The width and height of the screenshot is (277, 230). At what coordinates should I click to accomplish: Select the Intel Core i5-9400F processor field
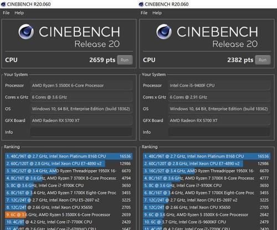coord(219,85)
